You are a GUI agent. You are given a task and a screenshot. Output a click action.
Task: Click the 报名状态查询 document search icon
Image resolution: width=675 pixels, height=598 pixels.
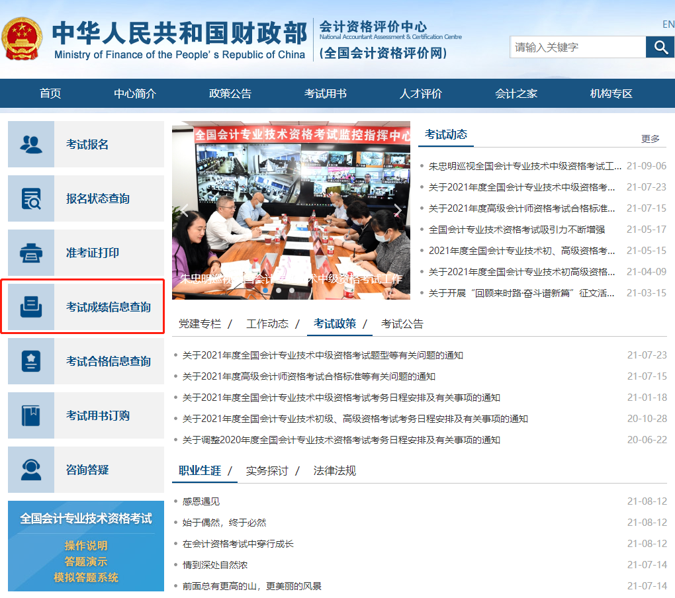[x=31, y=198]
